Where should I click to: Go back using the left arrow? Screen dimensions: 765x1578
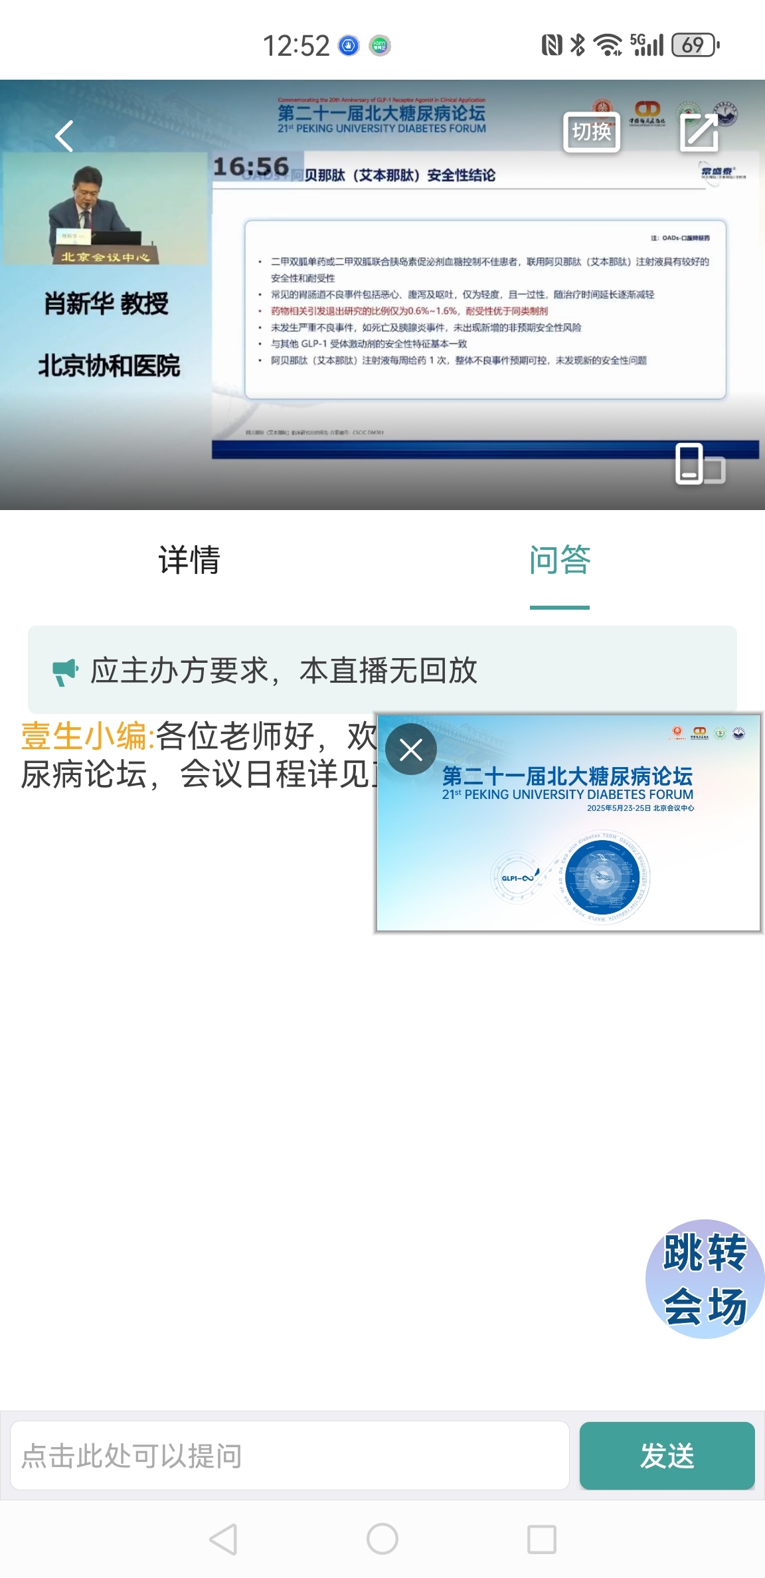click(64, 136)
